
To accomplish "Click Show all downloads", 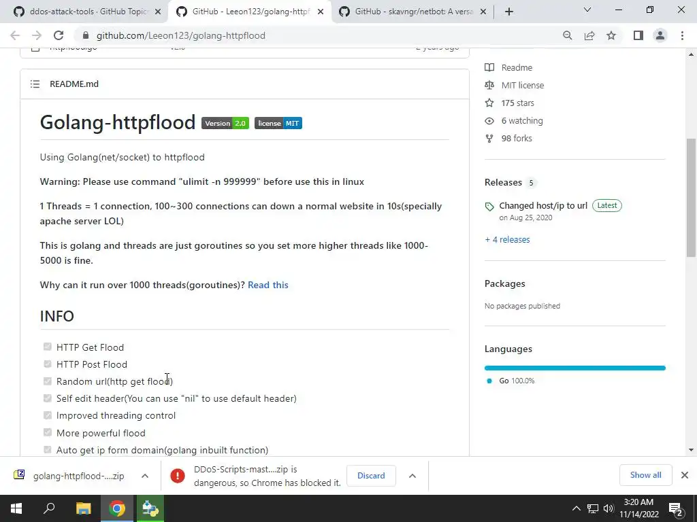I will [x=645, y=475].
